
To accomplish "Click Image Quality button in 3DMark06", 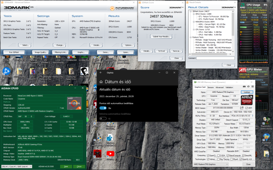I will [x=41, y=52].
